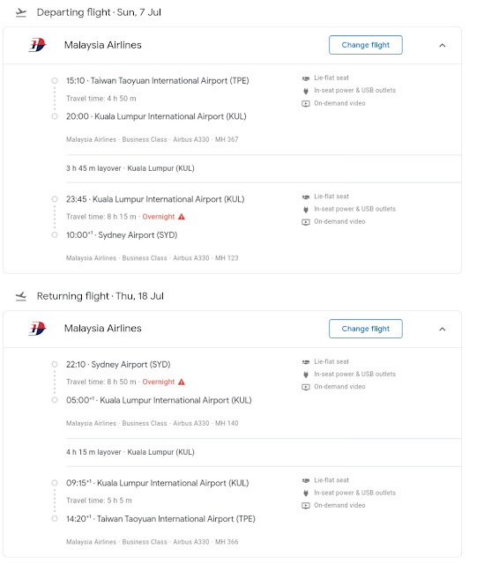Click overnight warning triangle on MH 123

point(182,217)
